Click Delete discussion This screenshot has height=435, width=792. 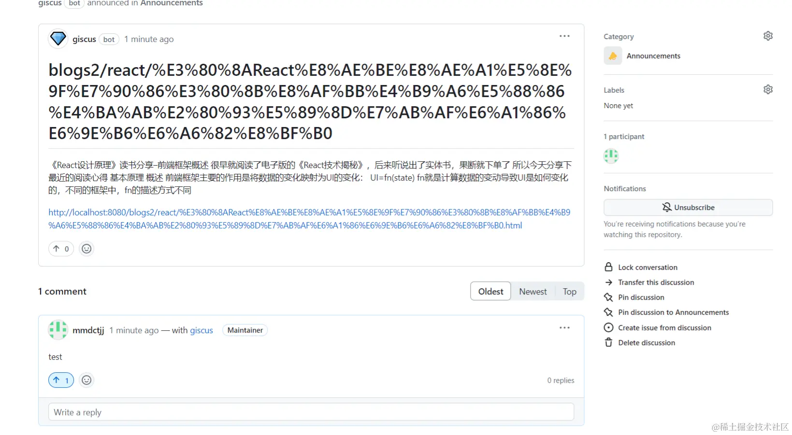[x=647, y=342]
